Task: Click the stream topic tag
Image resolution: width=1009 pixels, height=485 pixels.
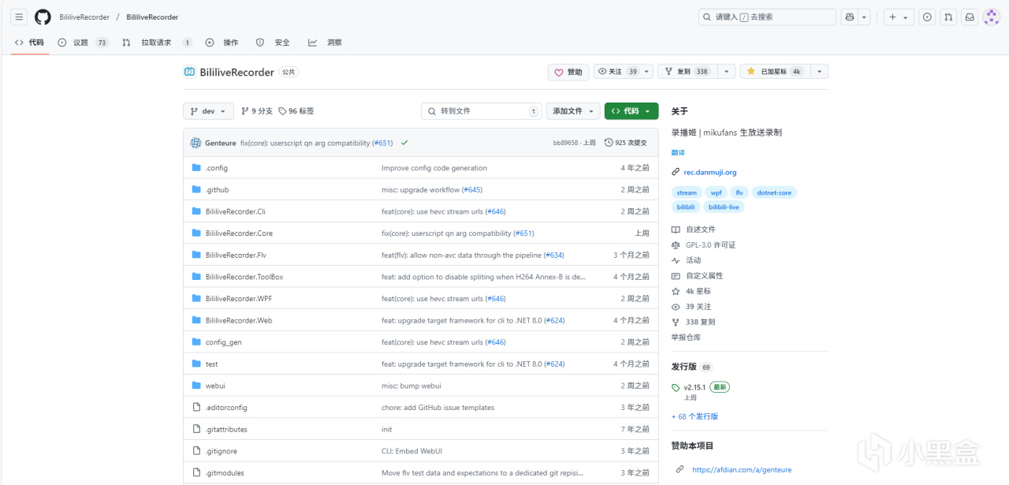Action: coord(687,192)
